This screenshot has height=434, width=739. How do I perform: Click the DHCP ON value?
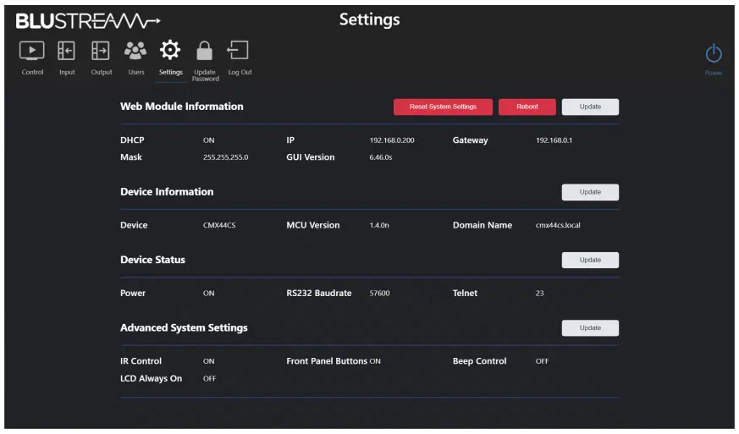point(208,140)
